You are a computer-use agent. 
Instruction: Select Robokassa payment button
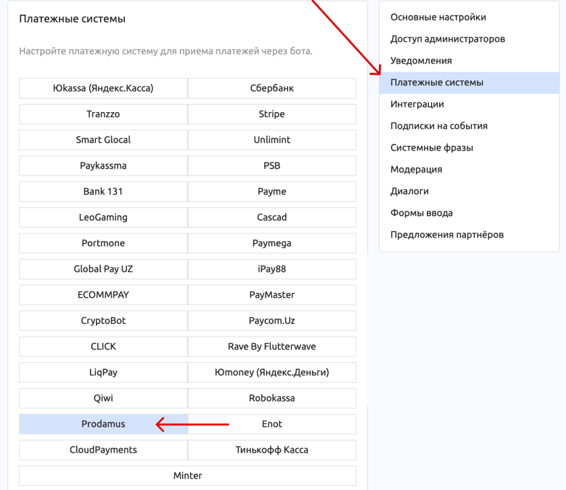[272, 398]
